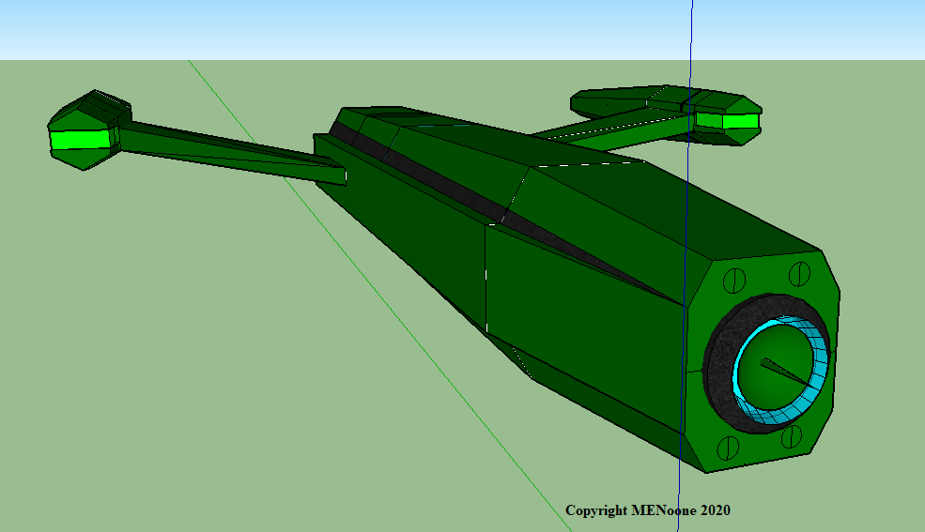Select the top-right screw on the end plate
925x532 pixels.
[x=799, y=274]
